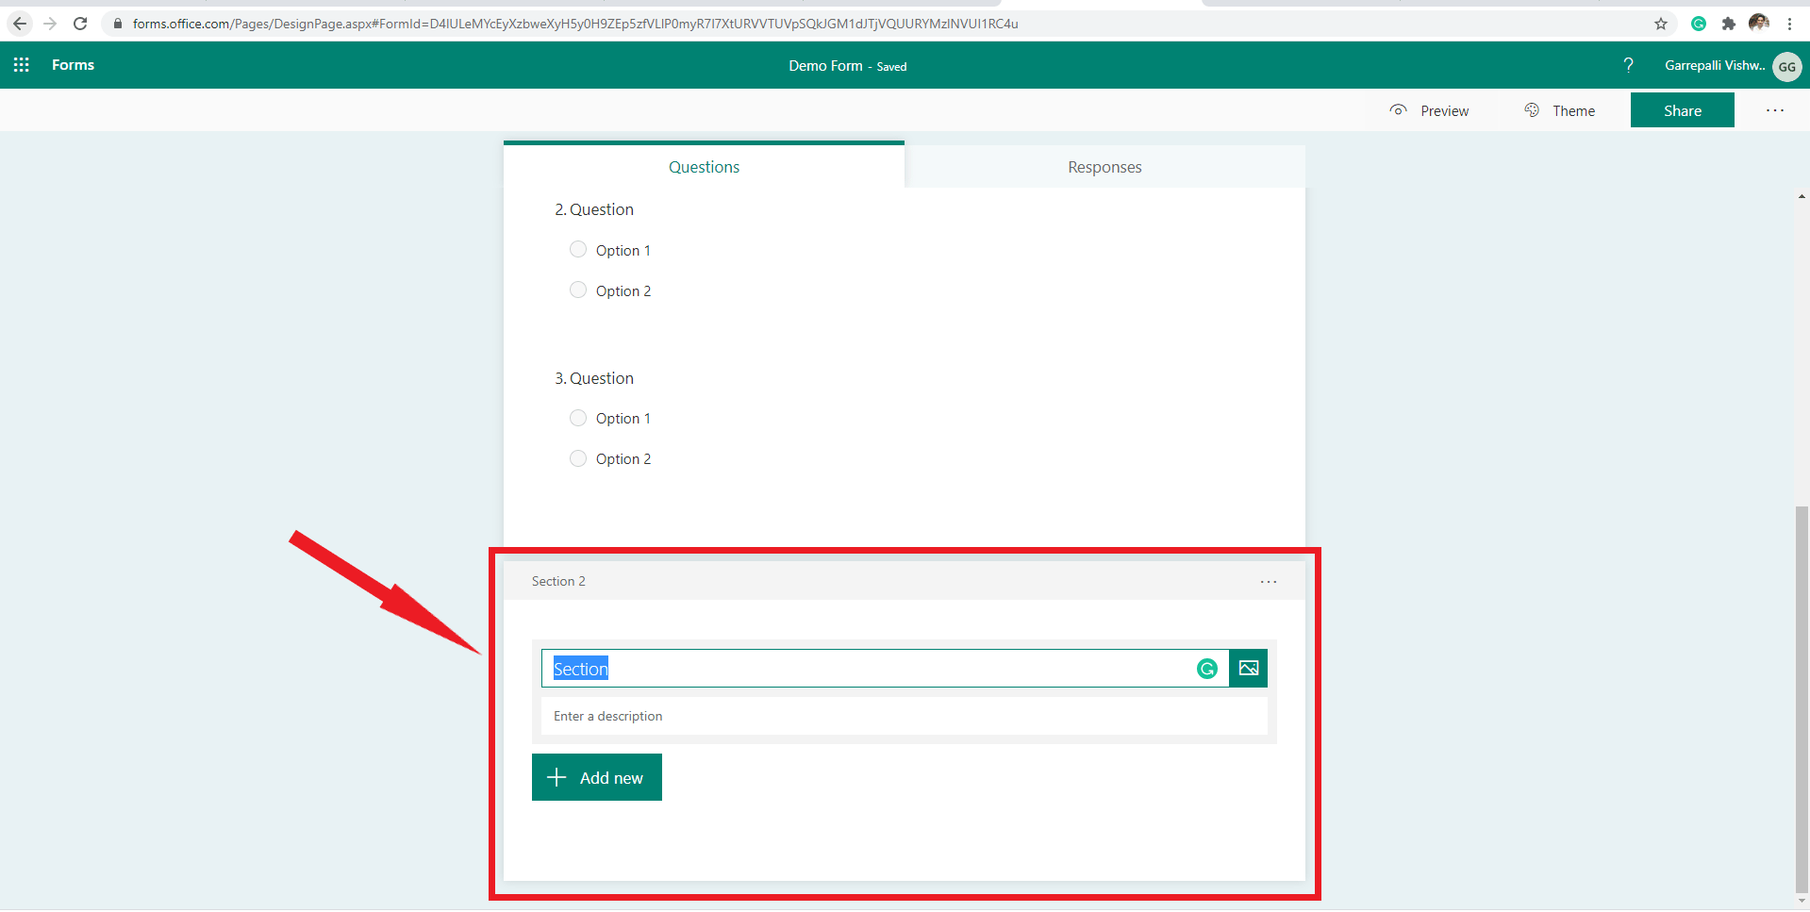Screen dimensions: 1810x912
Task: Insert an image into the section title
Action: pyautogui.click(x=1248, y=668)
